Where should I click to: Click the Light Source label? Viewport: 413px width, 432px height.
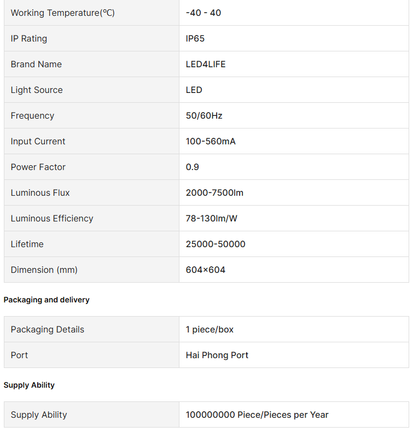pyautogui.click(x=37, y=90)
